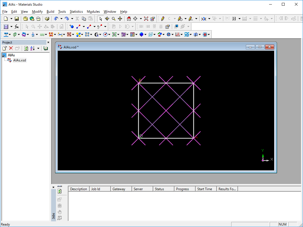Screen dimensions: 303x227
Task: Click the Start Time column header
Action: (x=205, y=189)
